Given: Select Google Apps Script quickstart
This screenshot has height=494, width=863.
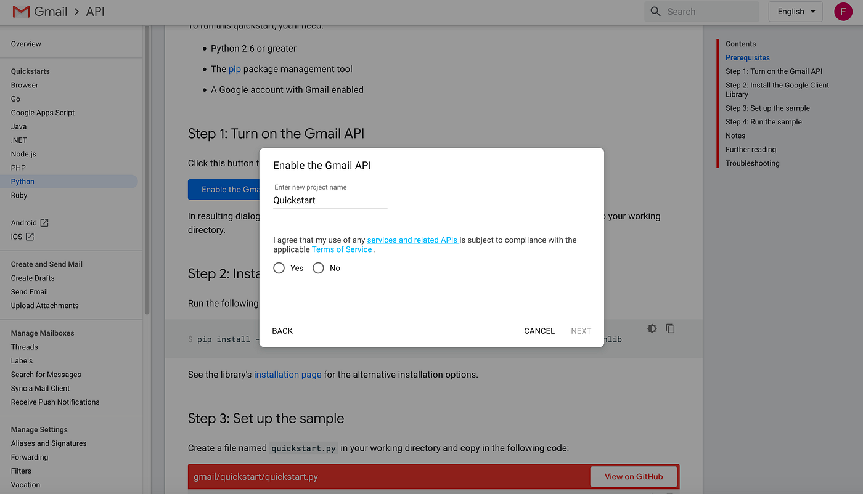Looking at the screenshot, I should pyautogui.click(x=43, y=113).
